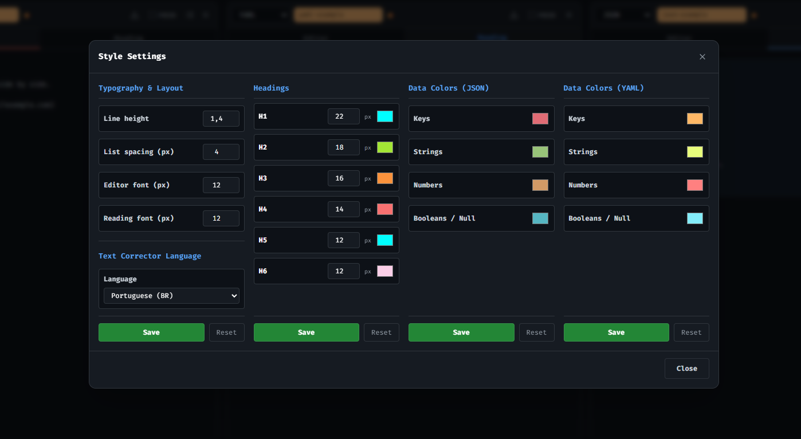This screenshot has width=801, height=439.
Task: Save the Typography & Layout settings
Action: pyautogui.click(x=151, y=332)
